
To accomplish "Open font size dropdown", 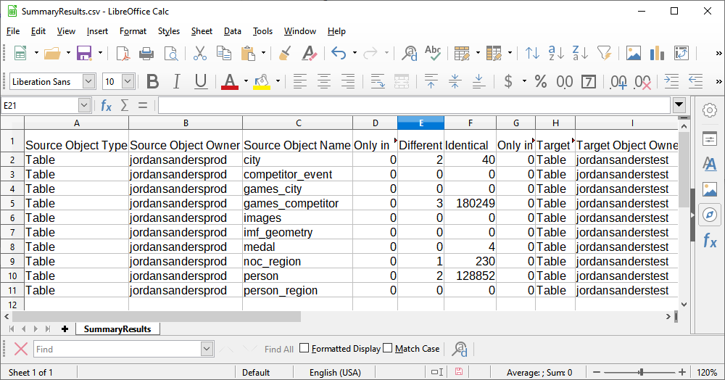I will 128,82.
